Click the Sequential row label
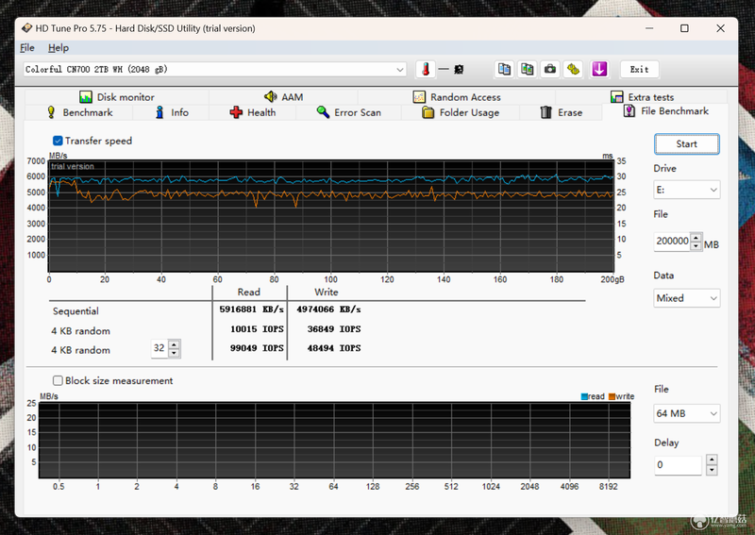Screen dimensions: 755x535 75,311
